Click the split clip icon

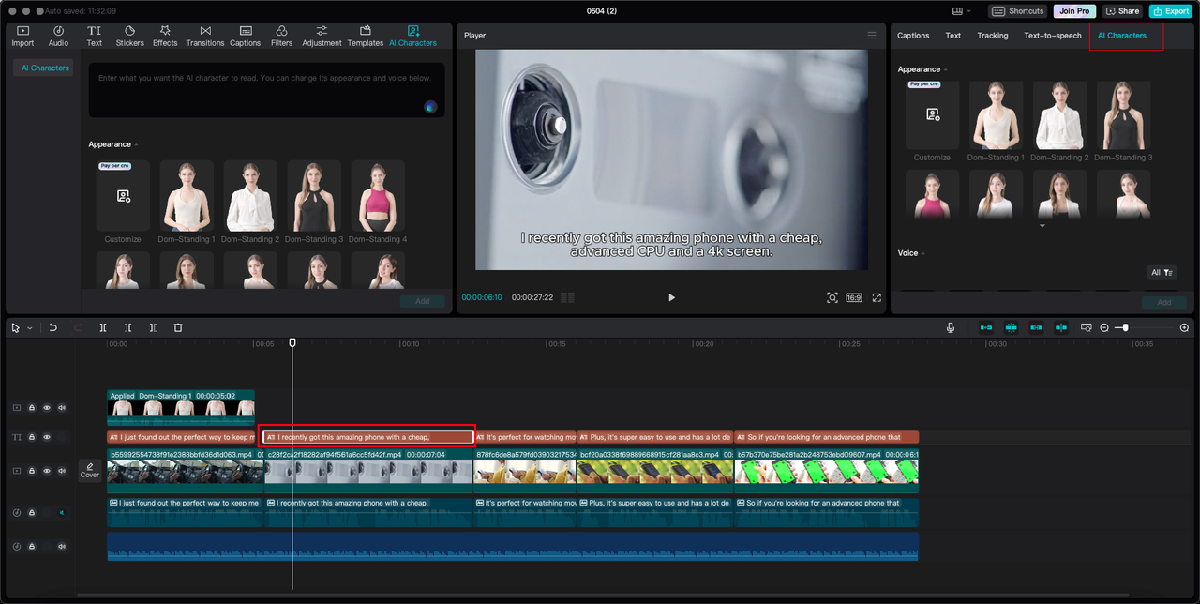pyautogui.click(x=103, y=328)
